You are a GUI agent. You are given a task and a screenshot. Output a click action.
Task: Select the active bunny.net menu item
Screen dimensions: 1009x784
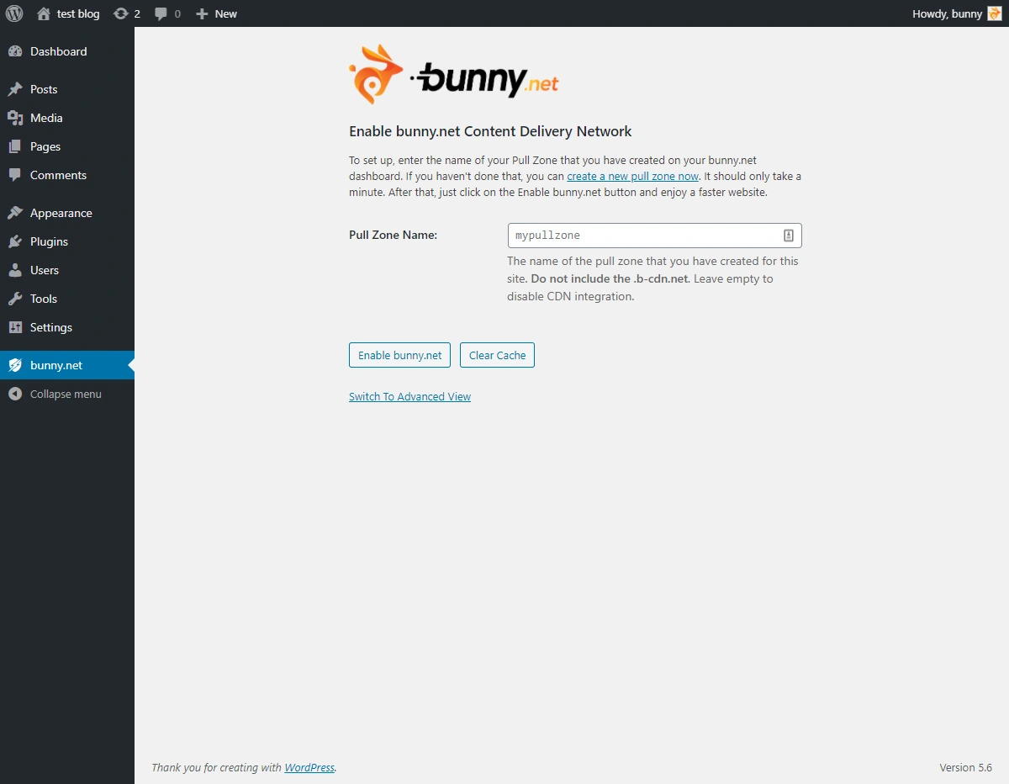click(67, 365)
